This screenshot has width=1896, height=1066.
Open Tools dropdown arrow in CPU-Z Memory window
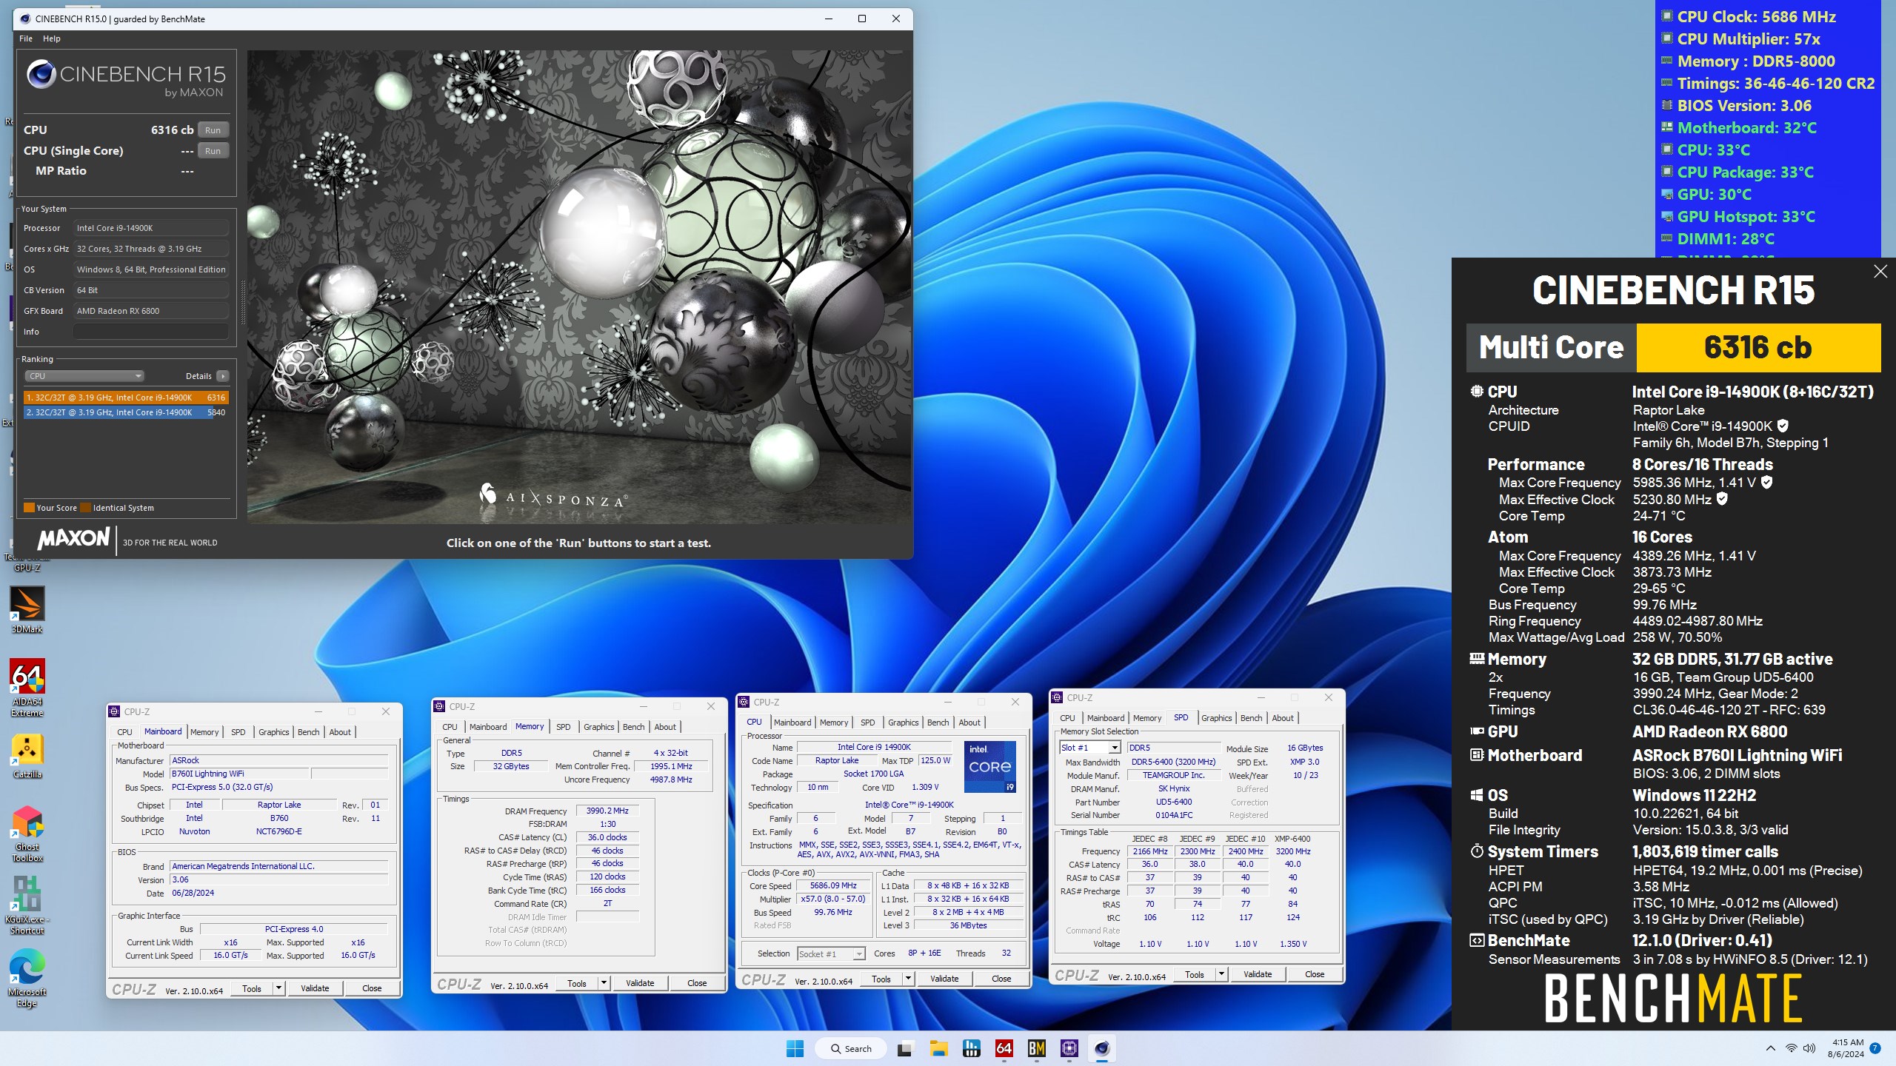[x=604, y=983]
